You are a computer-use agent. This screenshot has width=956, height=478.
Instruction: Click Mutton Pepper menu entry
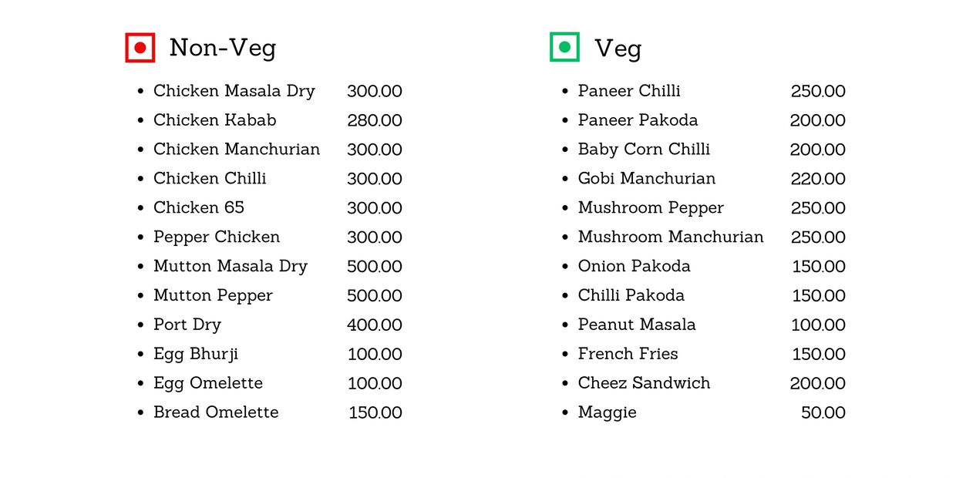(213, 295)
